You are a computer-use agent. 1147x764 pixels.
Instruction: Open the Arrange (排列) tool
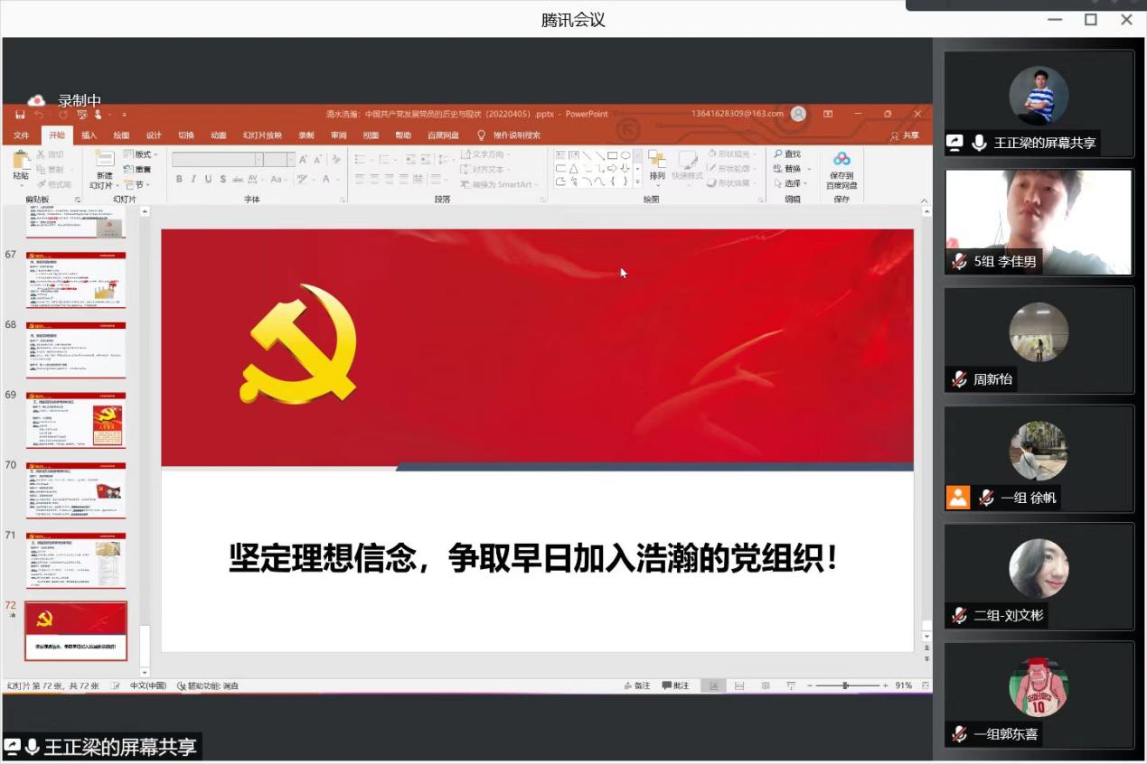656,164
